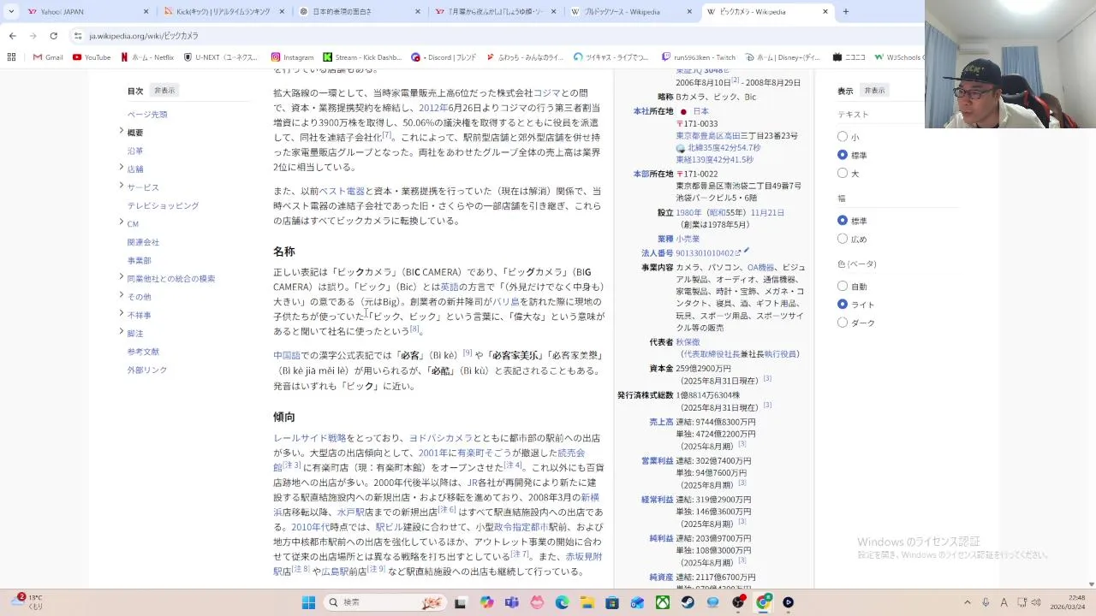Reload the page with the refresh icon
The width and height of the screenshot is (1096, 616).
pyautogui.click(x=53, y=36)
